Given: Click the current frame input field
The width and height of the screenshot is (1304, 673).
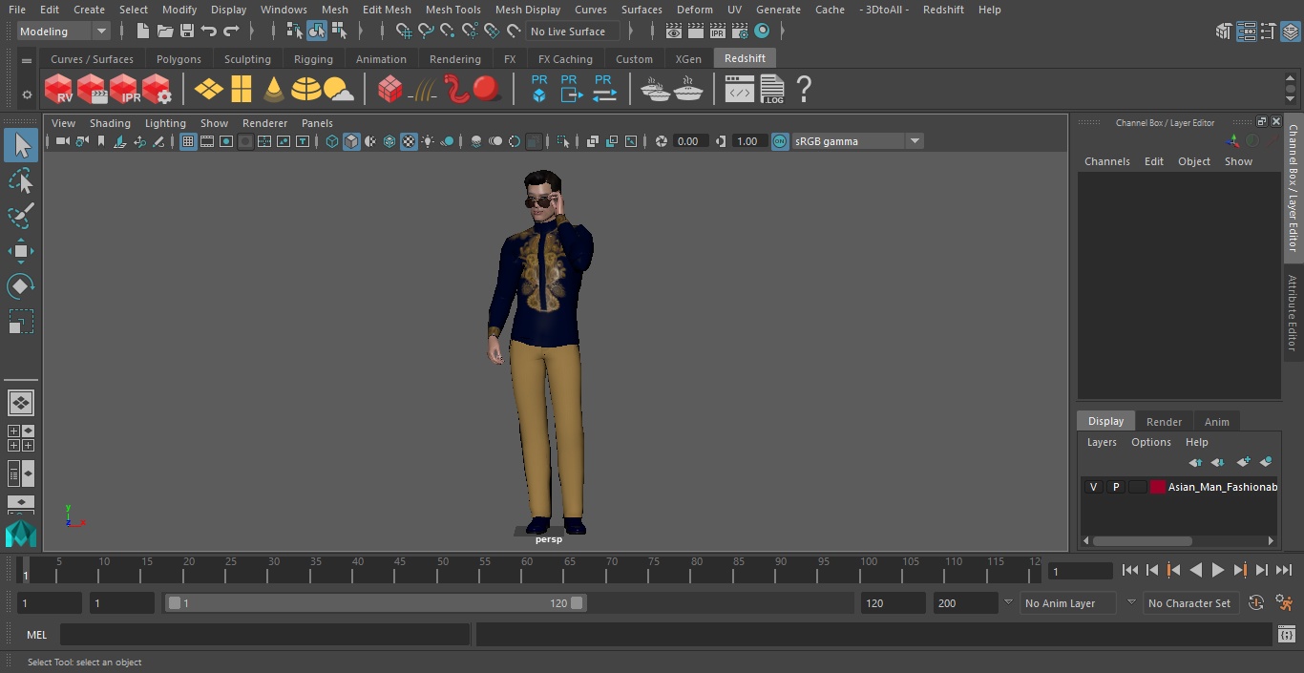Looking at the screenshot, I should [1081, 571].
